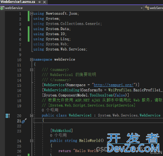
Task: Close the WebService1.asmx.cs tab
Action: 45,2
